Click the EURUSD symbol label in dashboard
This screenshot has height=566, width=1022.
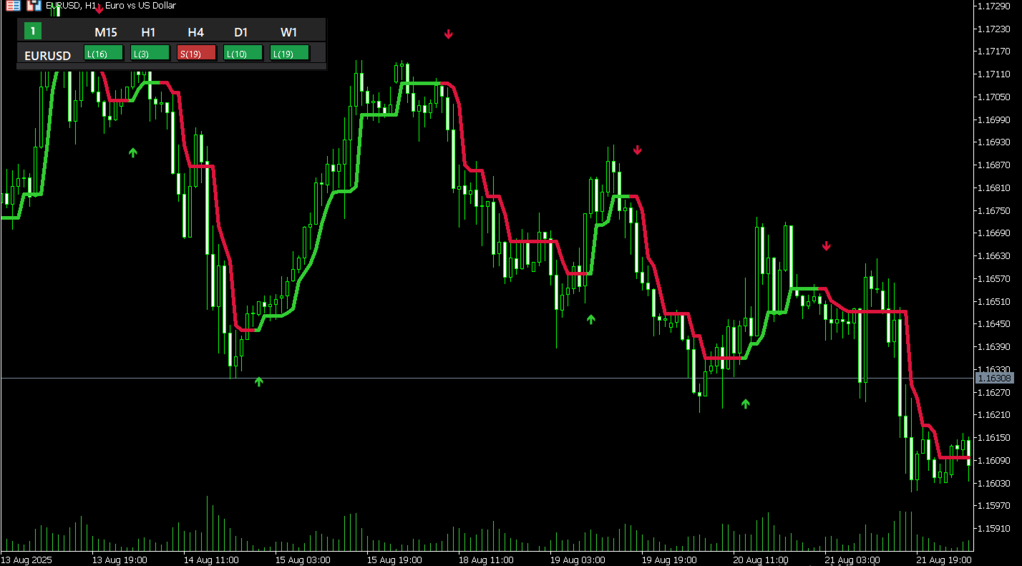pyautogui.click(x=48, y=55)
